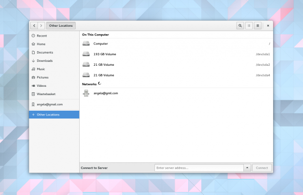
Task: Open angela@gmail.com account in sidebar
Action: [x=54, y=104]
